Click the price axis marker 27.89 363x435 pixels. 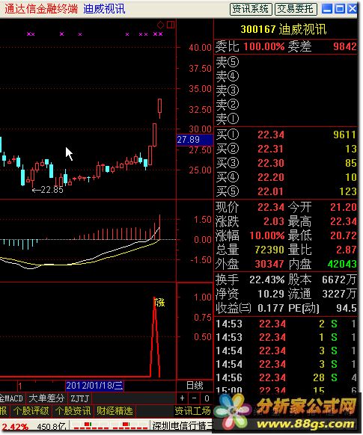(x=195, y=140)
